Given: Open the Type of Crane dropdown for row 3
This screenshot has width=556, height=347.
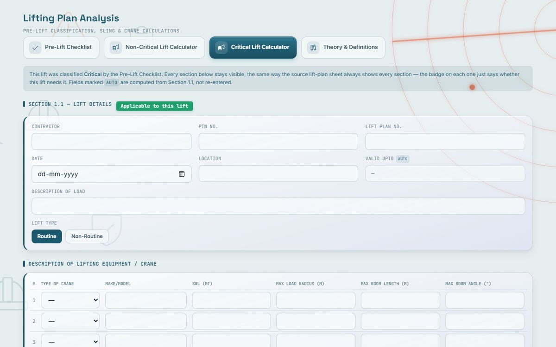Looking at the screenshot, I should coord(70,341).
